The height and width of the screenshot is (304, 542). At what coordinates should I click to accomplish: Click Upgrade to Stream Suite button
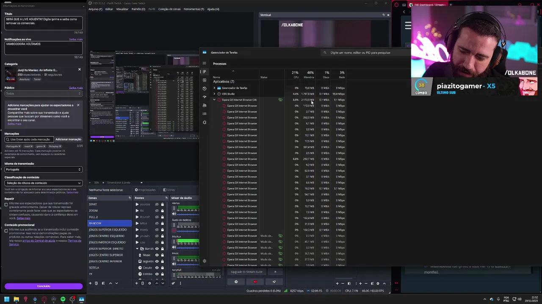[247, 272]
